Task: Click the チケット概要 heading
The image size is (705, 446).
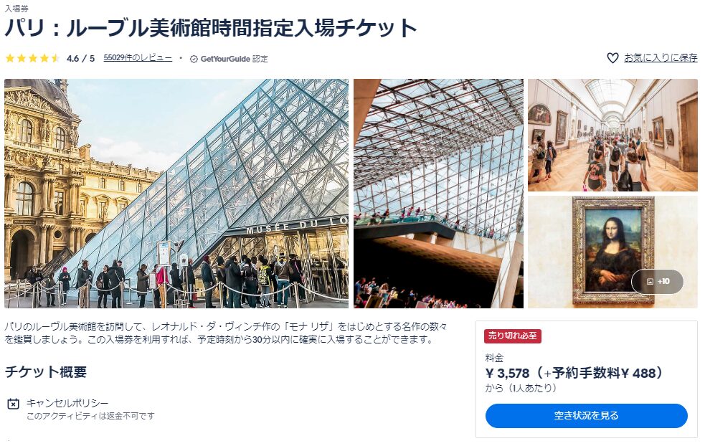Action: [45, 372]
